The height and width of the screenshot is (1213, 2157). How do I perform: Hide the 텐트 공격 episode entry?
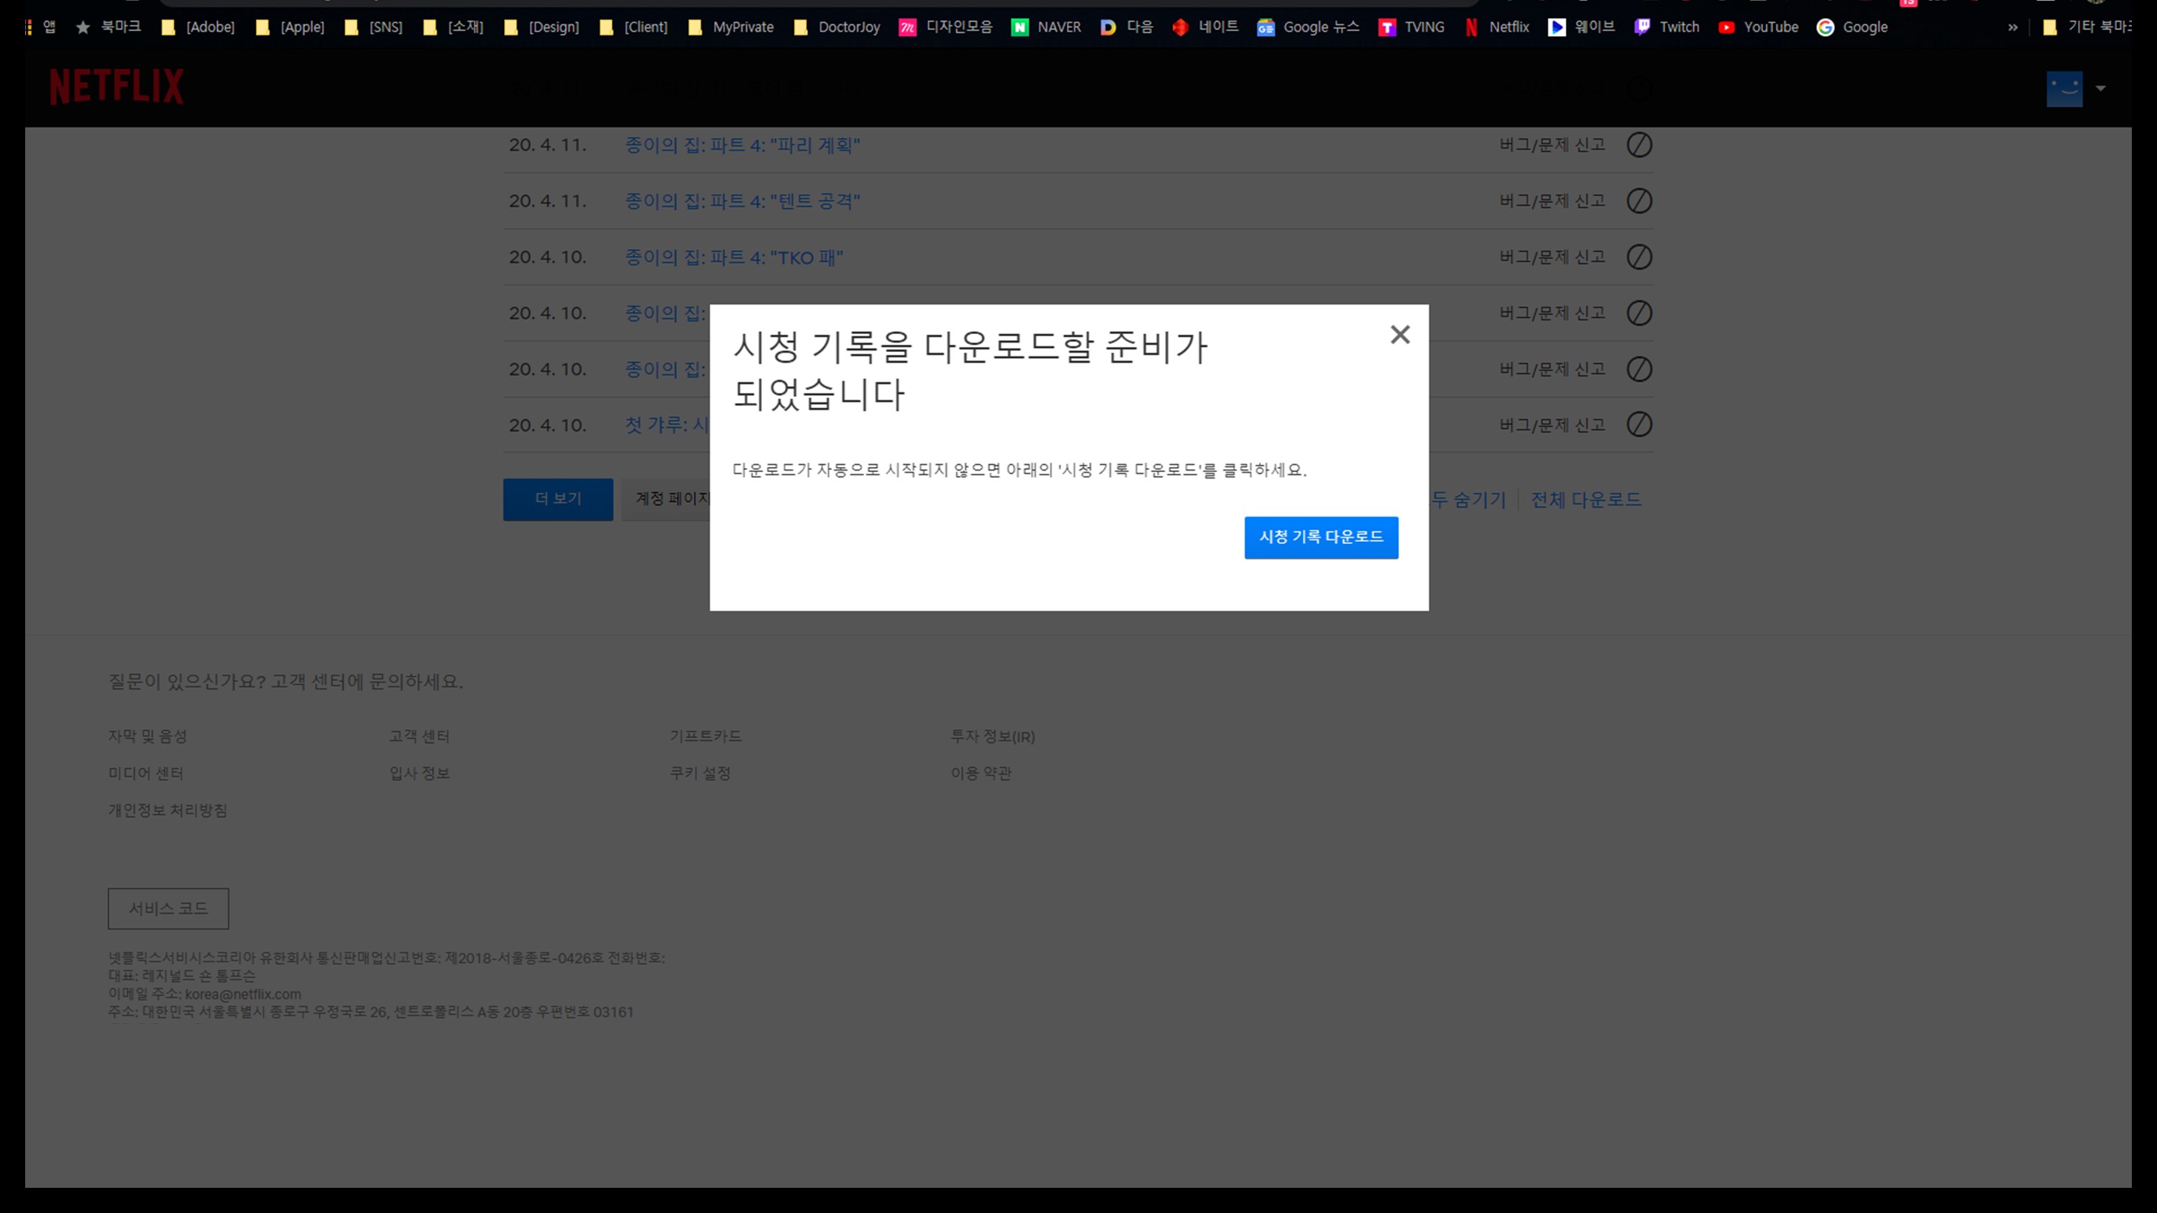coord(1639,201)
